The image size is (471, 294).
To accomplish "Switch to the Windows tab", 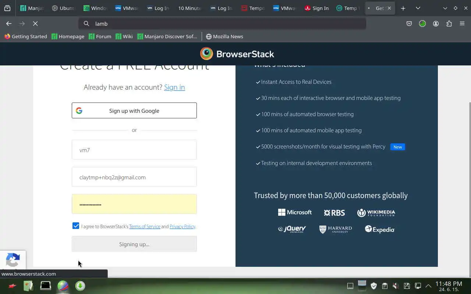I will 95,8.
